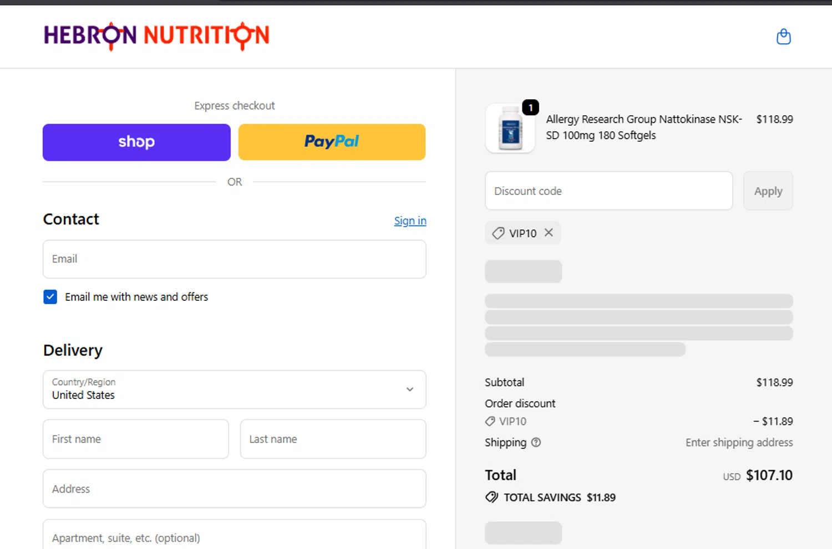Click the shipping help question mark icon
Viewport: 832px width, 549px height.
(x=536, y=442)
